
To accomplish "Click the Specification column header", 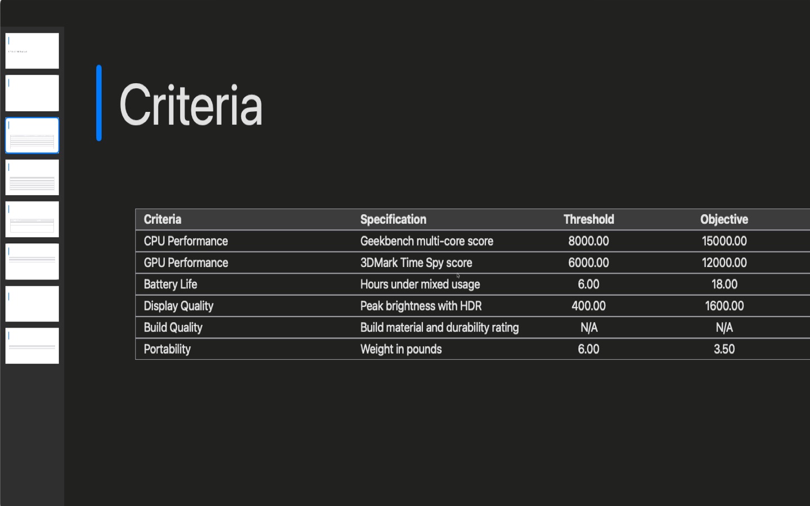I will [x=393, y=219].
